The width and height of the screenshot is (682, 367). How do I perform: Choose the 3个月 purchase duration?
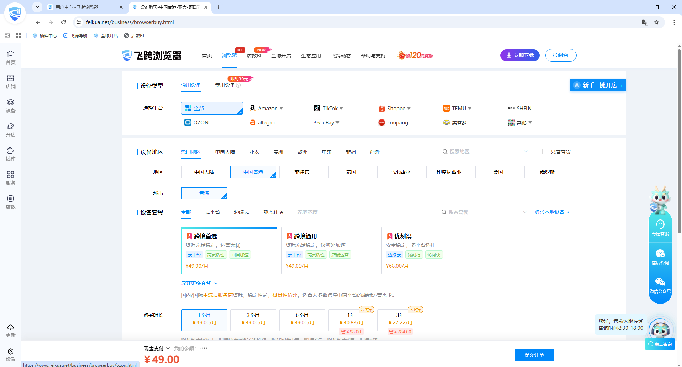(253, 320)
